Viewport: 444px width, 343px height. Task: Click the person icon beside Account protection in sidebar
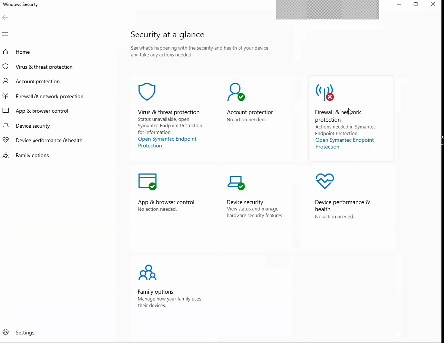tap(5, 81)
